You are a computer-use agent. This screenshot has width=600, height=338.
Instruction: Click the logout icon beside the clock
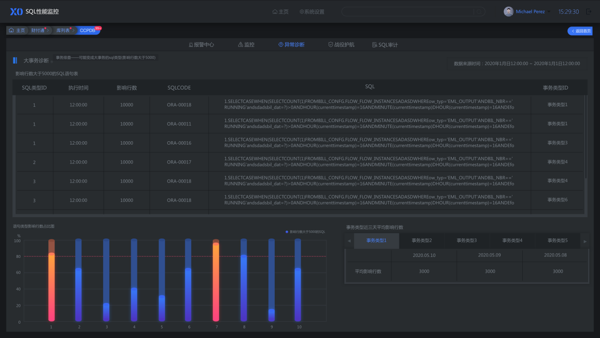coord(589,11)
